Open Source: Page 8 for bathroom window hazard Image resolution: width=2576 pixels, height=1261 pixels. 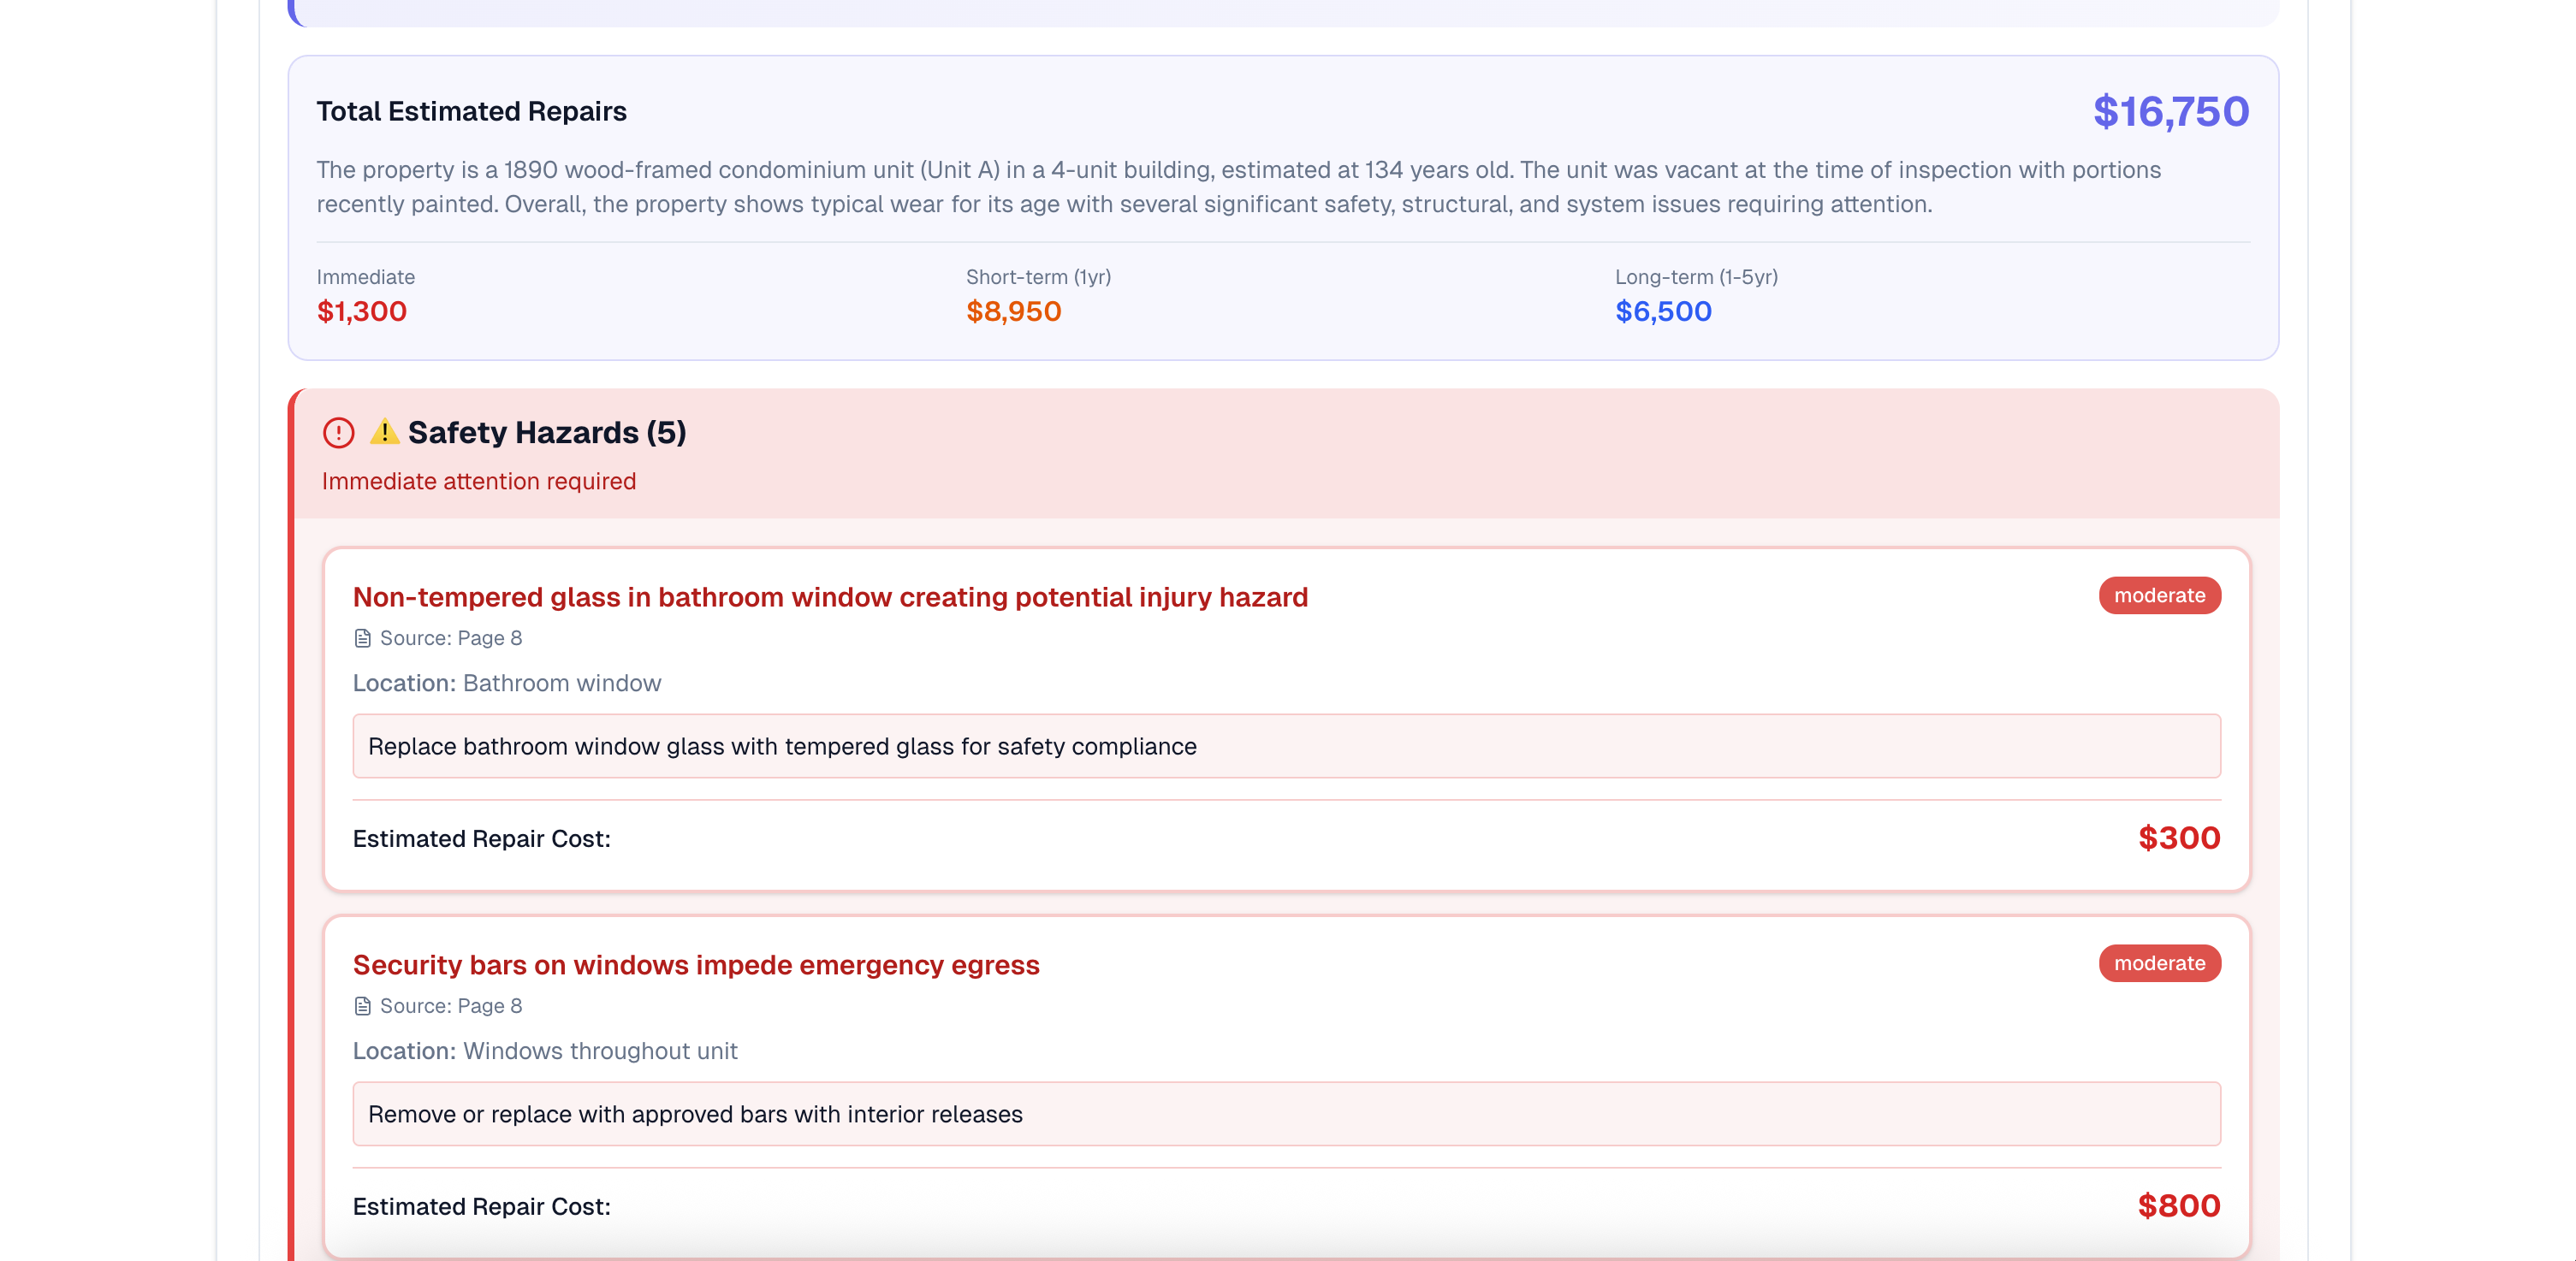[x=450, y=638]
